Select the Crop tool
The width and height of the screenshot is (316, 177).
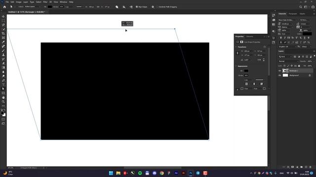[x=3, y=33]
